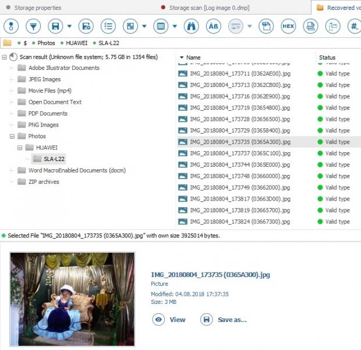Open dropdown arrow next to preview card icon
This screenshot has height=350, width=361.
(250, 26)
